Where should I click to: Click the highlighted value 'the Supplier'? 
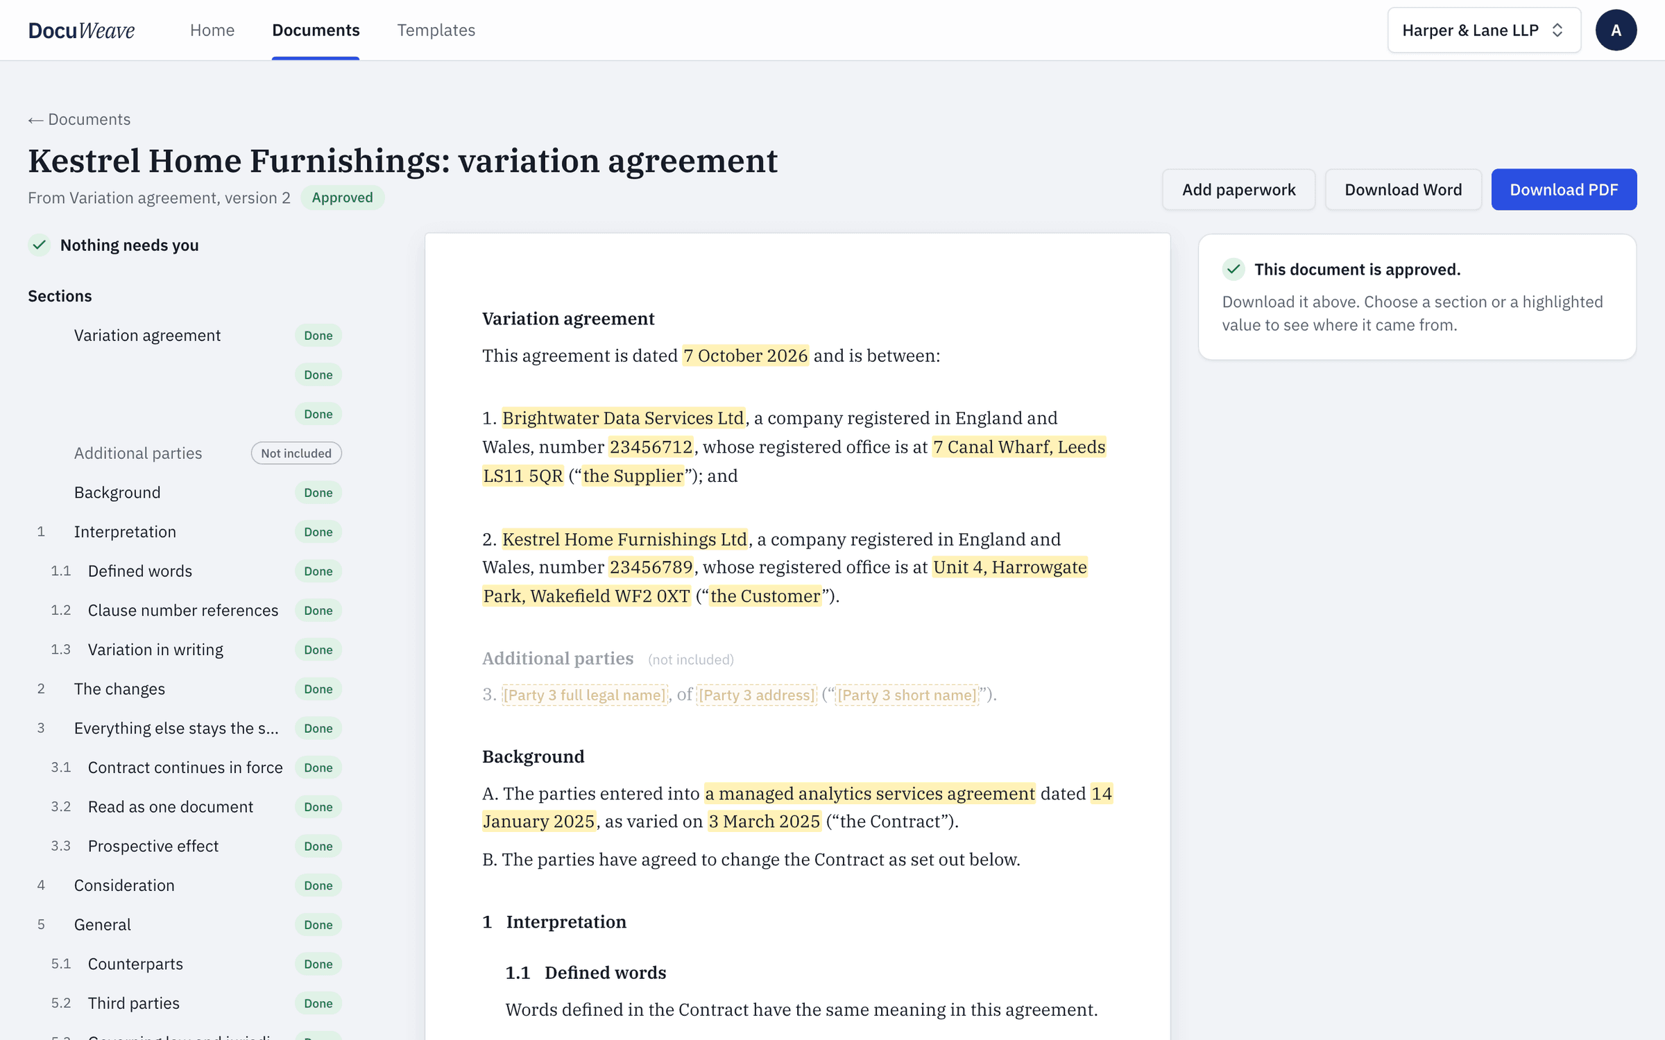tap(633, 476)
